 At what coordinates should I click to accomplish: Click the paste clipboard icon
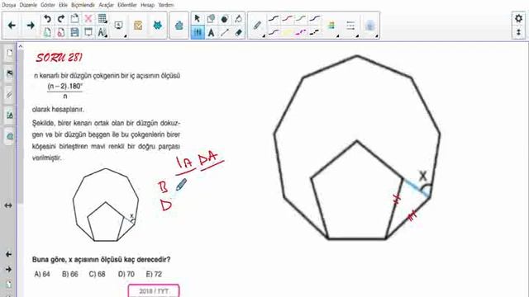74,18
